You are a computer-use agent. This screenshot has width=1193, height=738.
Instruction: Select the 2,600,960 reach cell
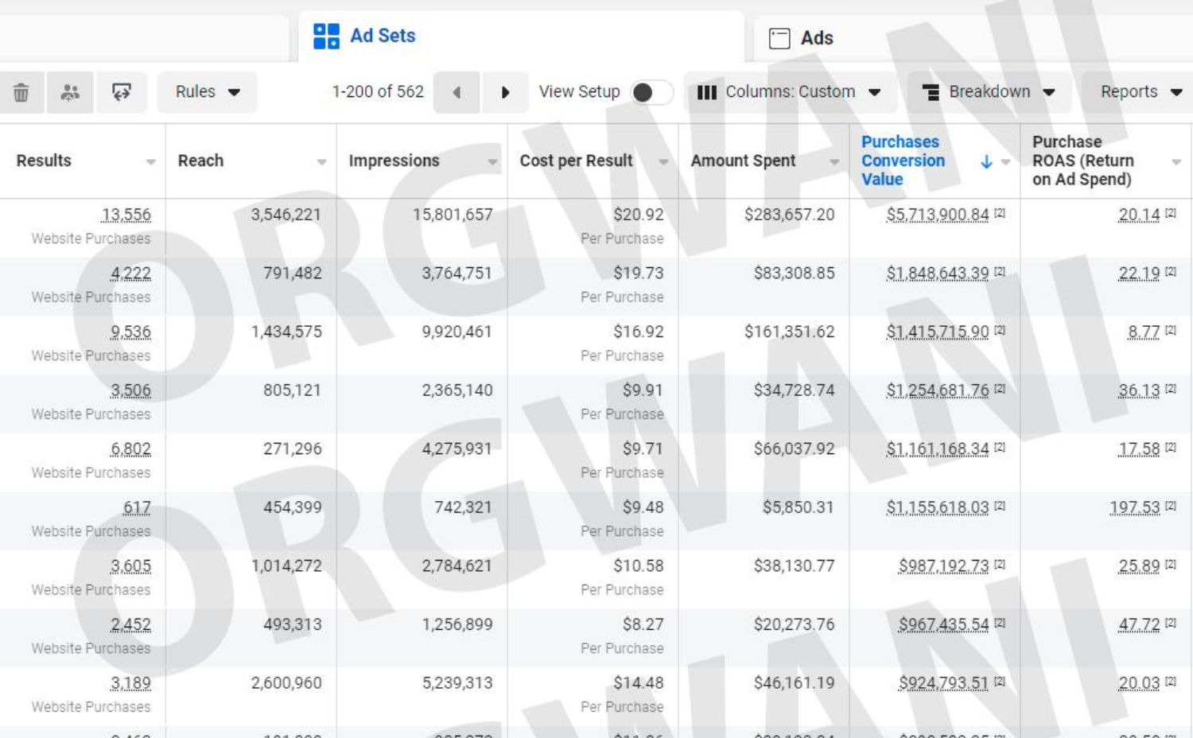tap(286, 683)
